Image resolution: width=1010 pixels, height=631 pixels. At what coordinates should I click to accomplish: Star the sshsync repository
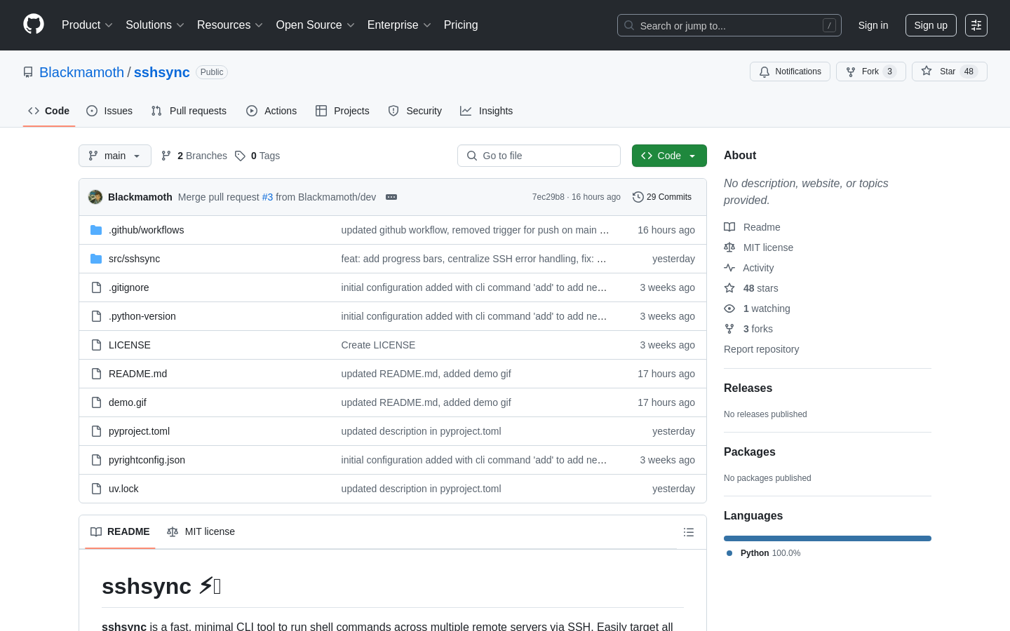(x=949, y=72)
